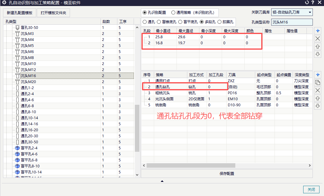Click icon of 盲孔30-50 row
The width and height of the screenshot is (324, 196).
click(17, 27)
